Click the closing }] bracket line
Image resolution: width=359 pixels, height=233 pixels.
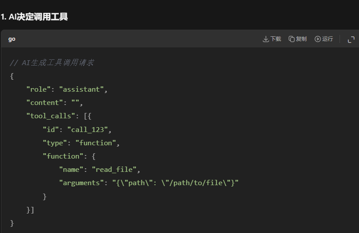[x=30, y=210]
